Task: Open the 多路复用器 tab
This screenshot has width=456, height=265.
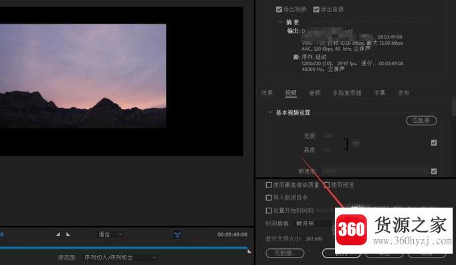Action: pyautogui.click(x=347, y=93)
